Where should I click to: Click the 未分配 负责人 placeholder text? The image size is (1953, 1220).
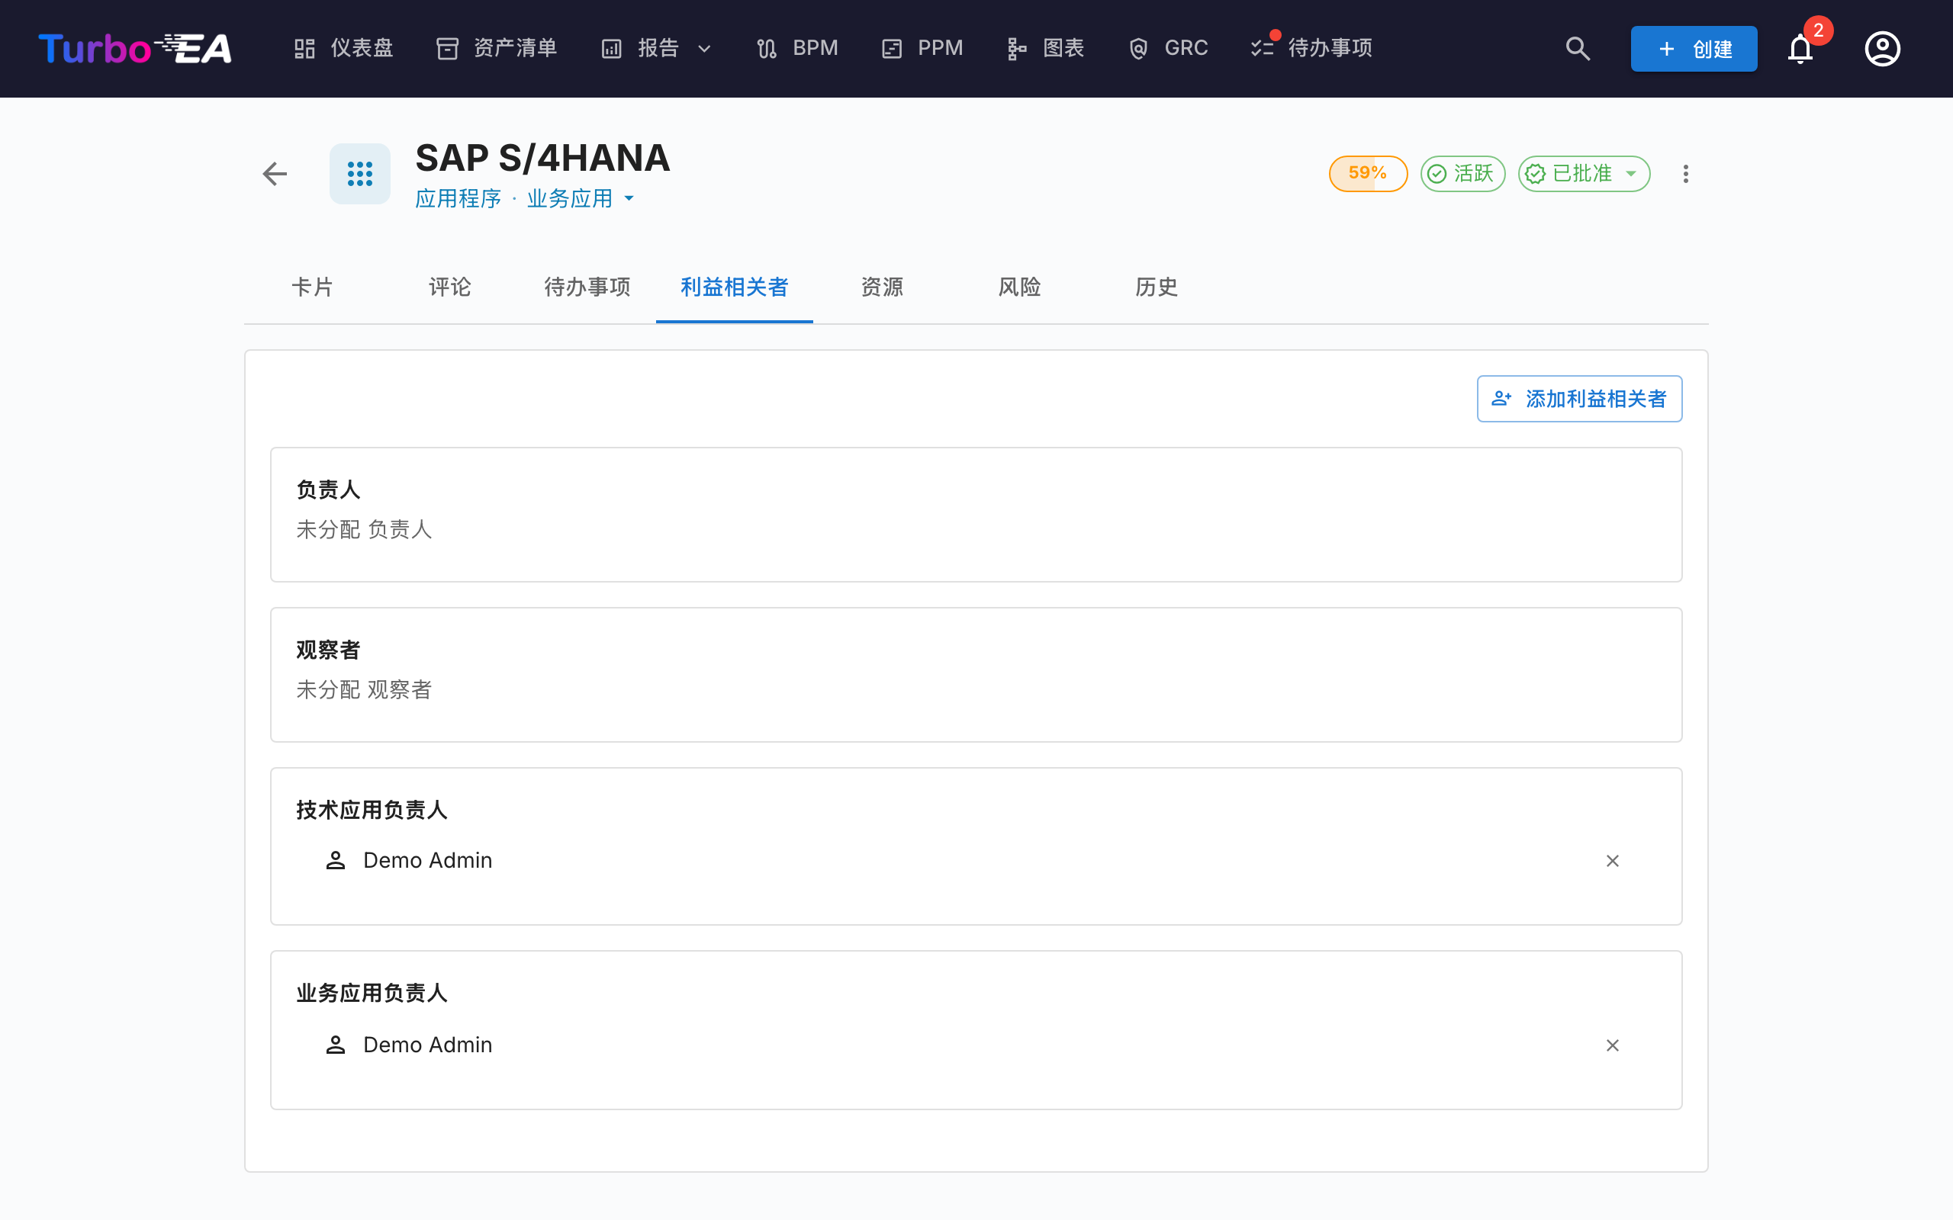click(364, 529)
